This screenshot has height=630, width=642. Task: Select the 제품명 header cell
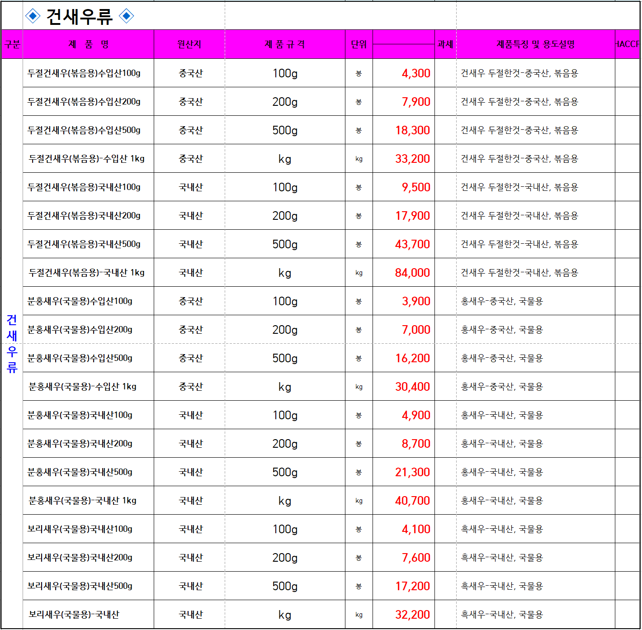pyautogui.click(x=89, y=44)
